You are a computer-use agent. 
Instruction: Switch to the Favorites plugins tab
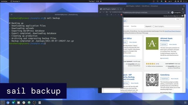[134, 26]
